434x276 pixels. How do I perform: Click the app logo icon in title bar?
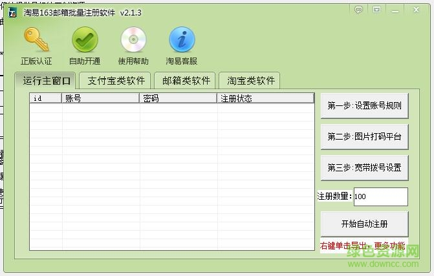tap(12, 13)
